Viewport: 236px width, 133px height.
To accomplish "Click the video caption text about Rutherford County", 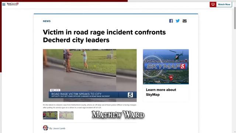I will [90, 106].
